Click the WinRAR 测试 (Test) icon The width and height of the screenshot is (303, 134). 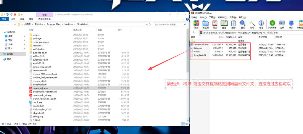pos(215,25)
